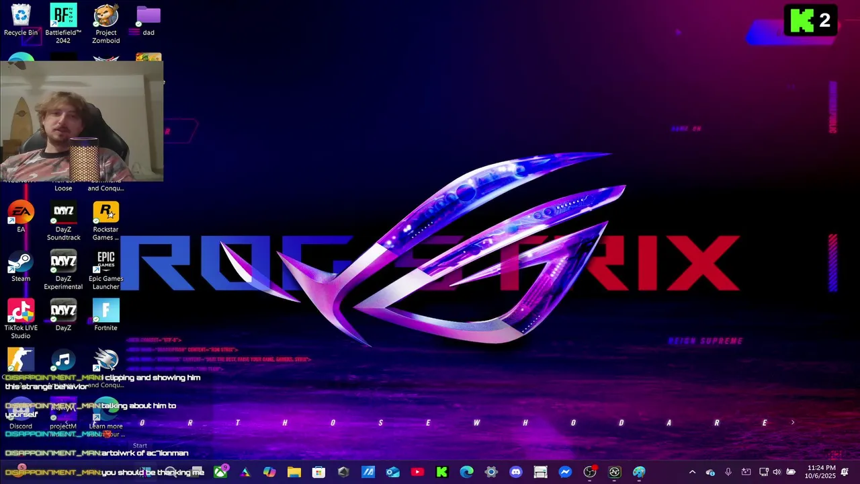Screen dimensions: 860x484
Task: Click the microphone tray icon
Action: [728, 472]
